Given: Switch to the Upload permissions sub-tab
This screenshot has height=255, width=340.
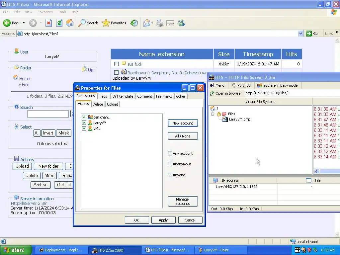Looking at the screenshot, I should (x=112, y=104).
